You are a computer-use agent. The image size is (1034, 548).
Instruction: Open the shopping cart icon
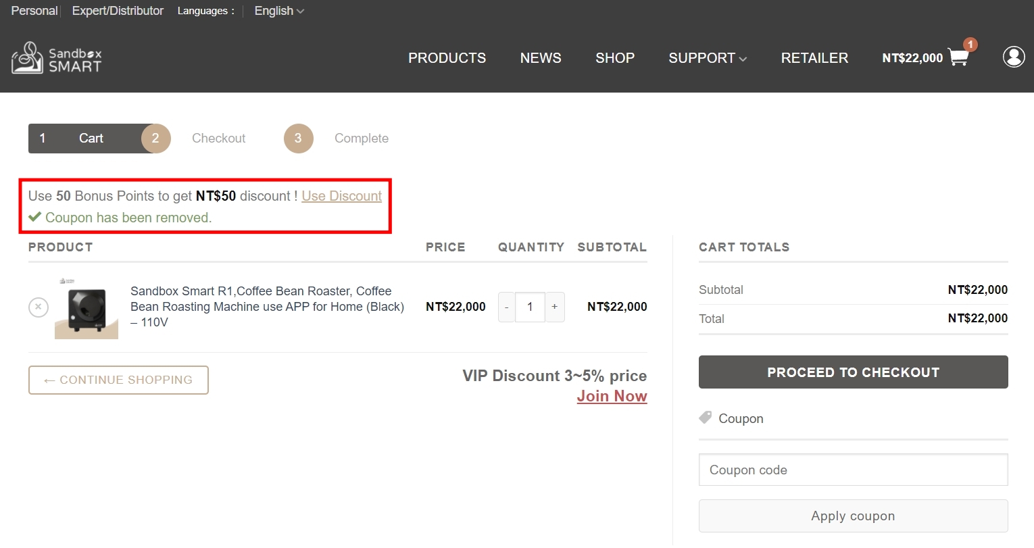[x=958, y=57]
